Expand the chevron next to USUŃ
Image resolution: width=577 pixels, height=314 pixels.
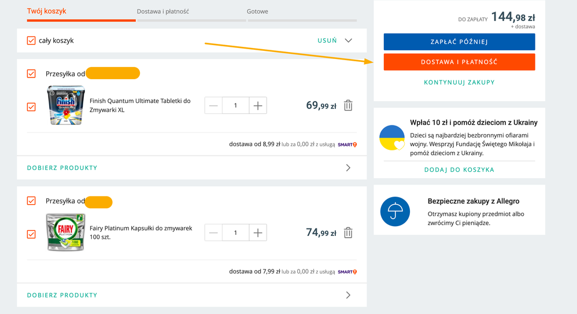[x=348, y=40]
